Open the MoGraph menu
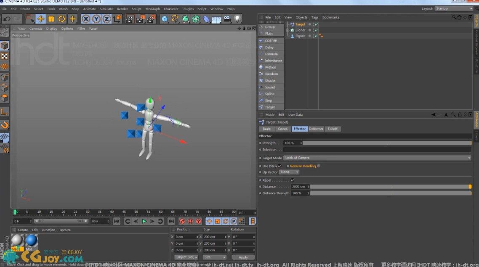The image size is (479, 267). click(152, 9)
